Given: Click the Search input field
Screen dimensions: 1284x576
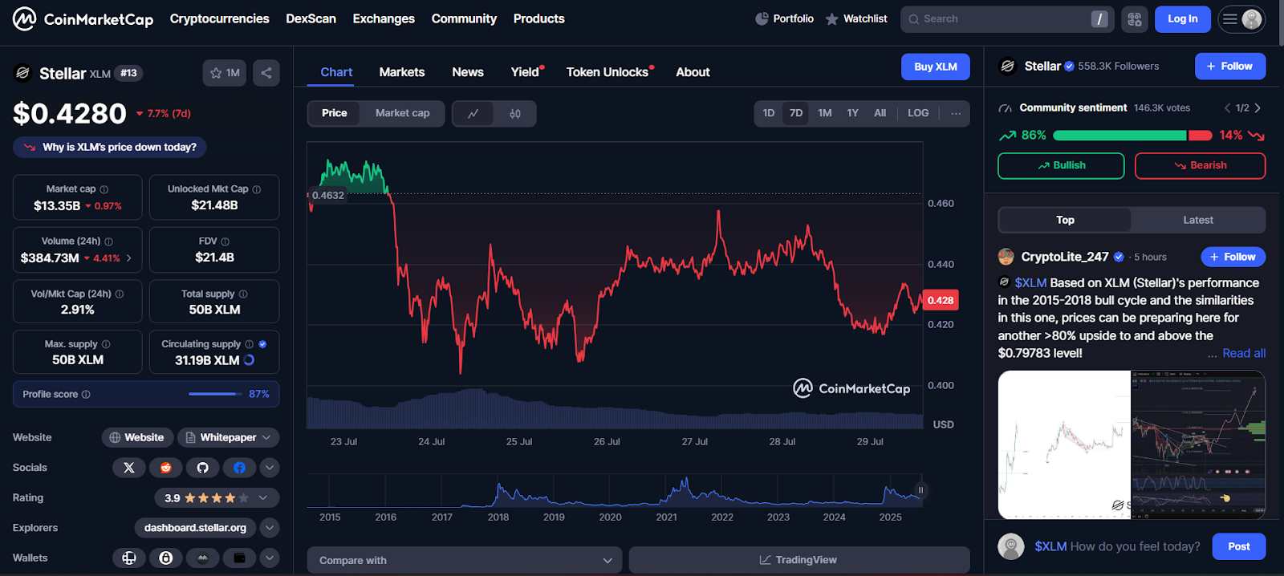Looking at the screenshot, I should [1007, 19].
